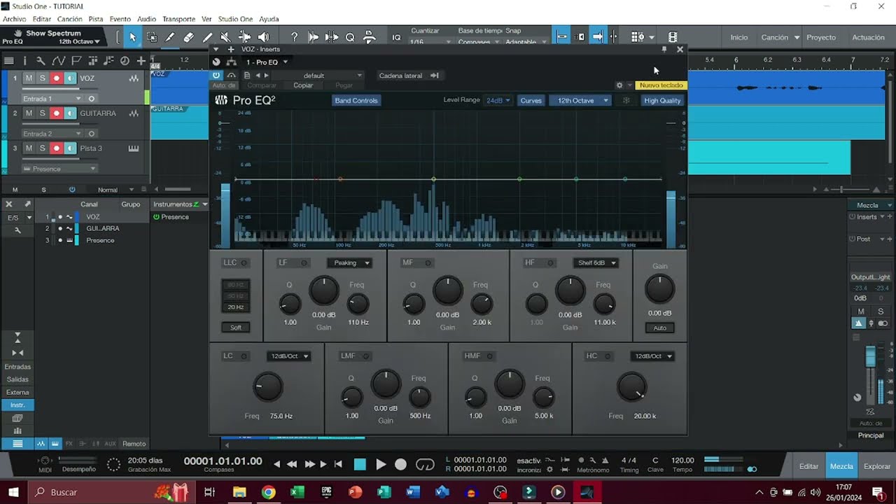The height and width of the screenshot is (504, 896).
Task: Adjust the LF Gain knob
Action: point(323,290)
